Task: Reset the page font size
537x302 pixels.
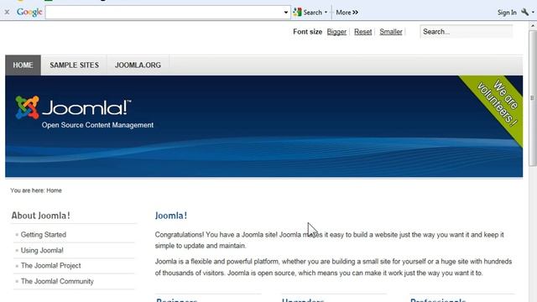Action: click(x=362, y=32)
